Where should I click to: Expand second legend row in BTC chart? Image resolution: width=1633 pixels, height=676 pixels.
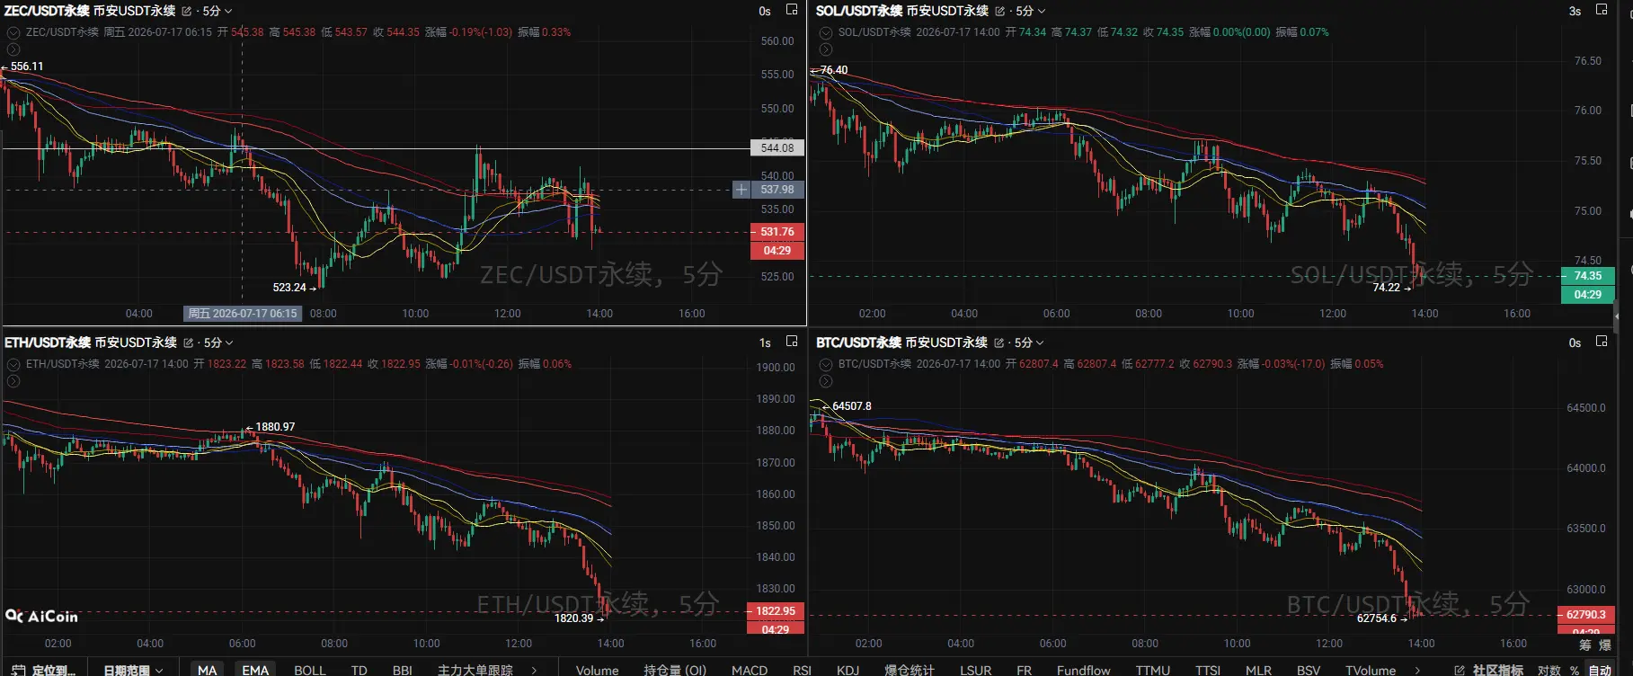click(x=826, y=381)
